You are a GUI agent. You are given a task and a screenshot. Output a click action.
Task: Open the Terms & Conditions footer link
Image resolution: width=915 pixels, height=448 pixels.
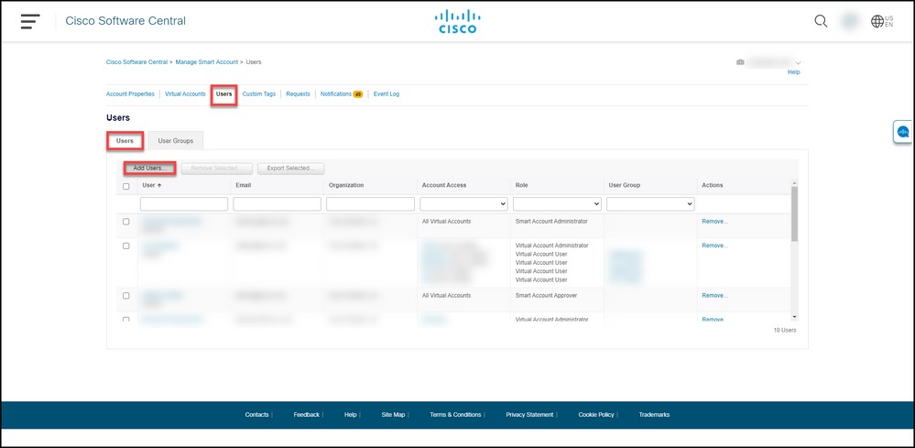click(455, 415)
